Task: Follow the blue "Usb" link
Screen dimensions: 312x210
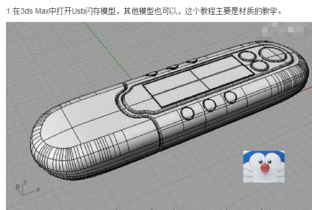Action: coord(78,12)
